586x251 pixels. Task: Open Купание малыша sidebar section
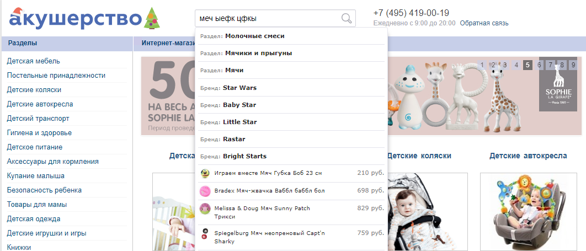pos(35,176)
